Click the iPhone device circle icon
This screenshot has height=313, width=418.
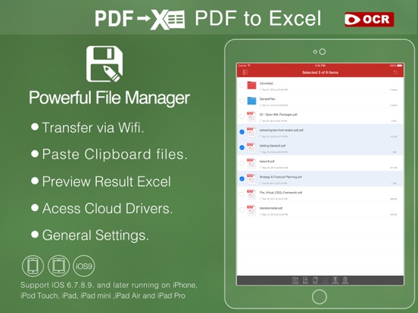point(33,265)
